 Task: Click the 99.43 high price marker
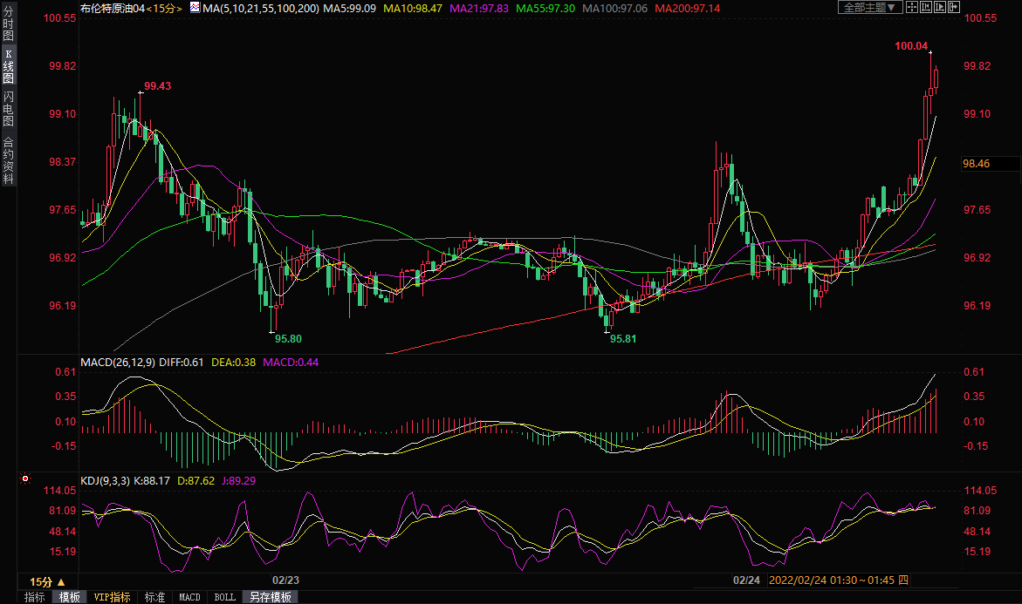tap(157, 86)
